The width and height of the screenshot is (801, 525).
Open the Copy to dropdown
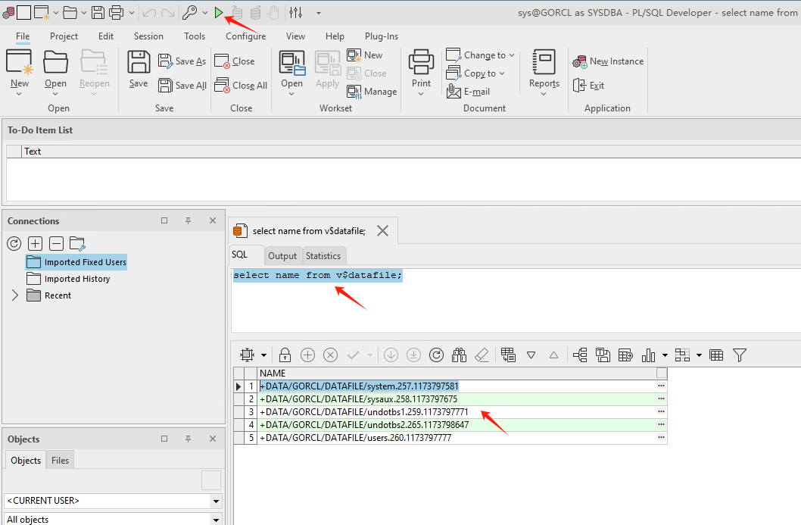pyautogui.click(x=475, y=73)
